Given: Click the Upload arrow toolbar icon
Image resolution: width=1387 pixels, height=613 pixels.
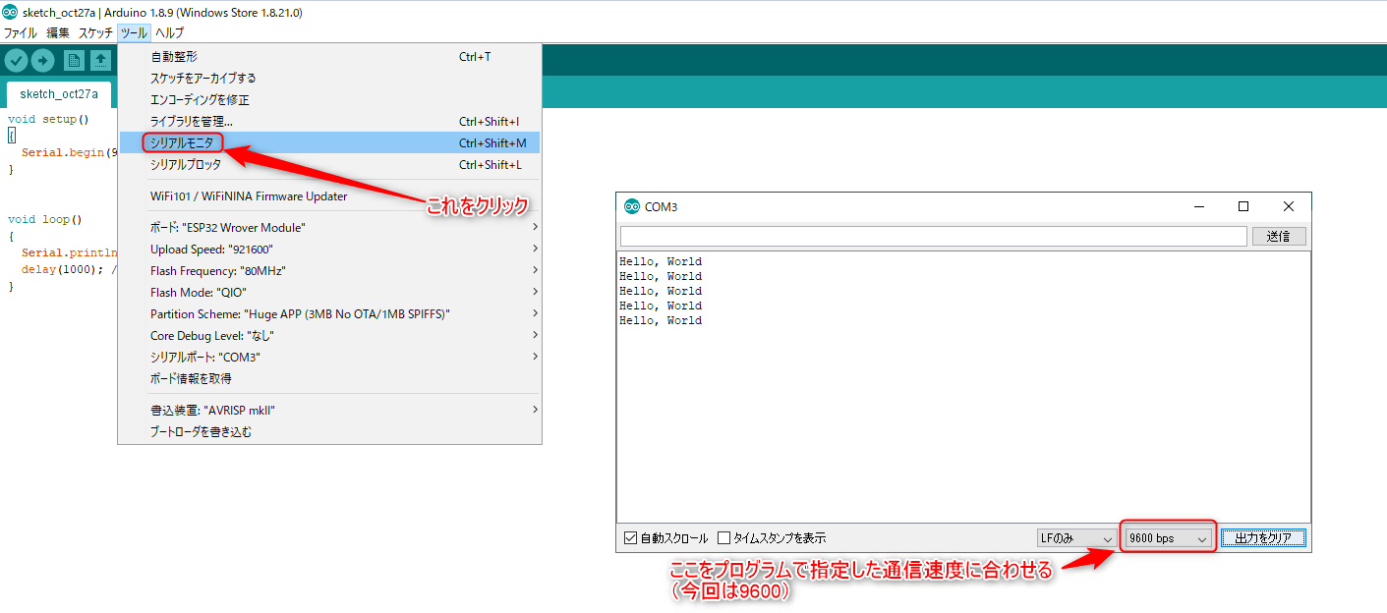Looking at the screenshot, I should pos(42,61).
